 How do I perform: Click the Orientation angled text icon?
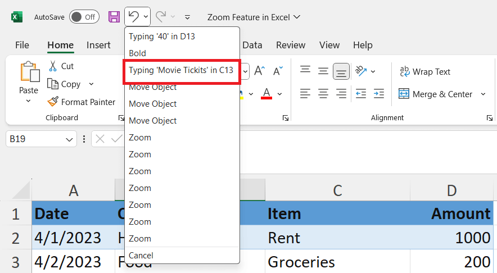[x=361, y=71]
